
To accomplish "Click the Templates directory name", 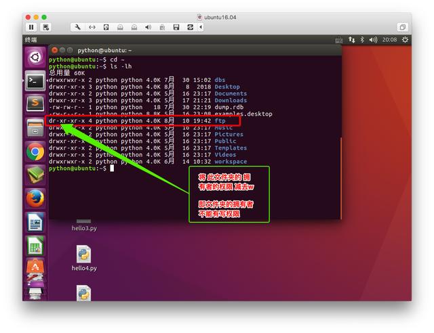I will 231,148.
